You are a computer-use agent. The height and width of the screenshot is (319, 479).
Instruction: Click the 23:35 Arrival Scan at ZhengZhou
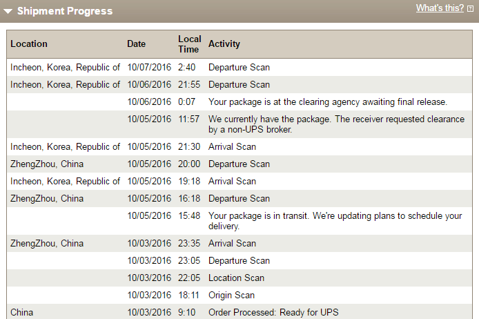(x=239, y=243)
